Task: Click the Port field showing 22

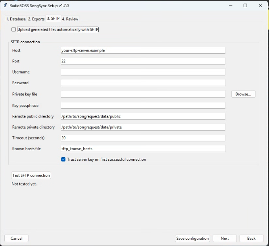Action: [x=143, y=61]
